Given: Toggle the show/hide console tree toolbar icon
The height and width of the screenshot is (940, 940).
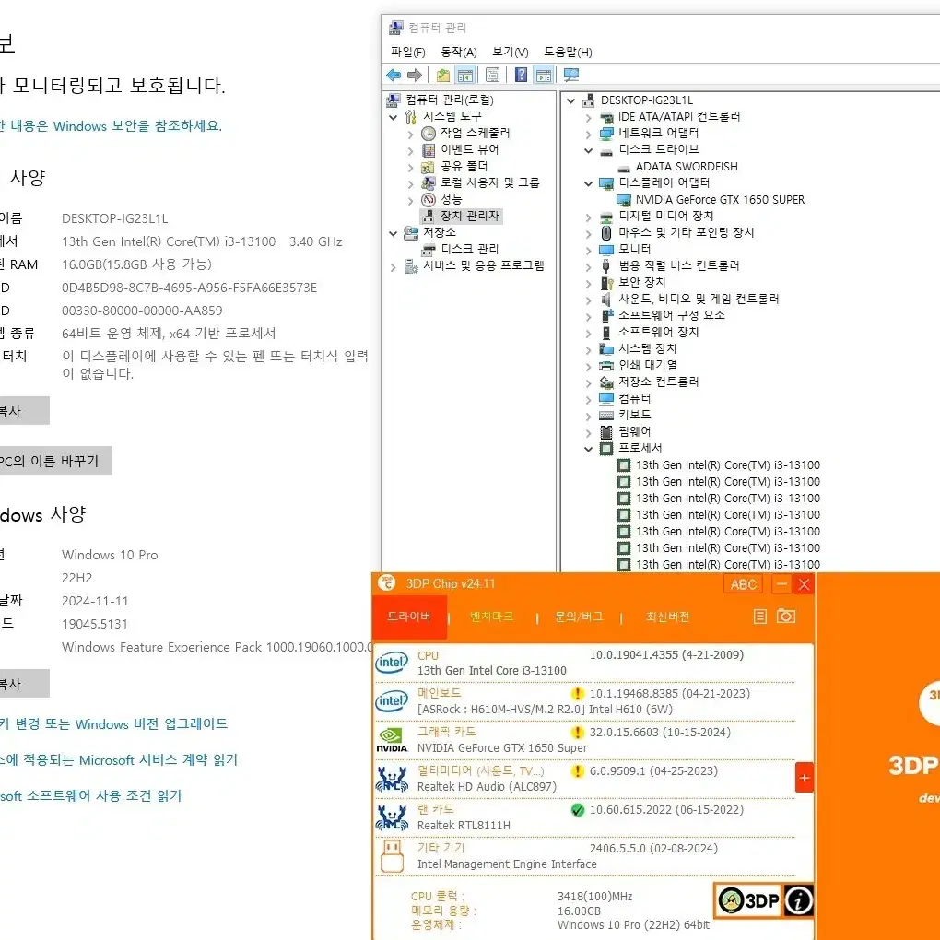Looking at the screenshot, I should [x=464, y=75].
